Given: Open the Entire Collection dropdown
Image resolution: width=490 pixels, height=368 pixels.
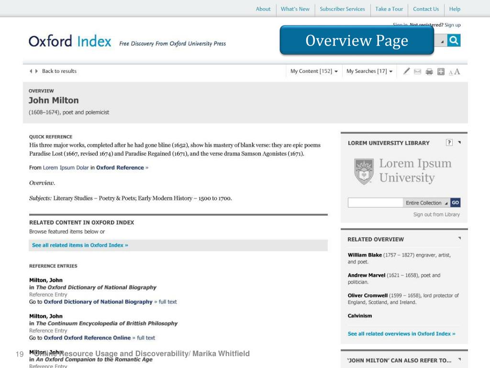Looking at the screenshot, I should 426,203.
